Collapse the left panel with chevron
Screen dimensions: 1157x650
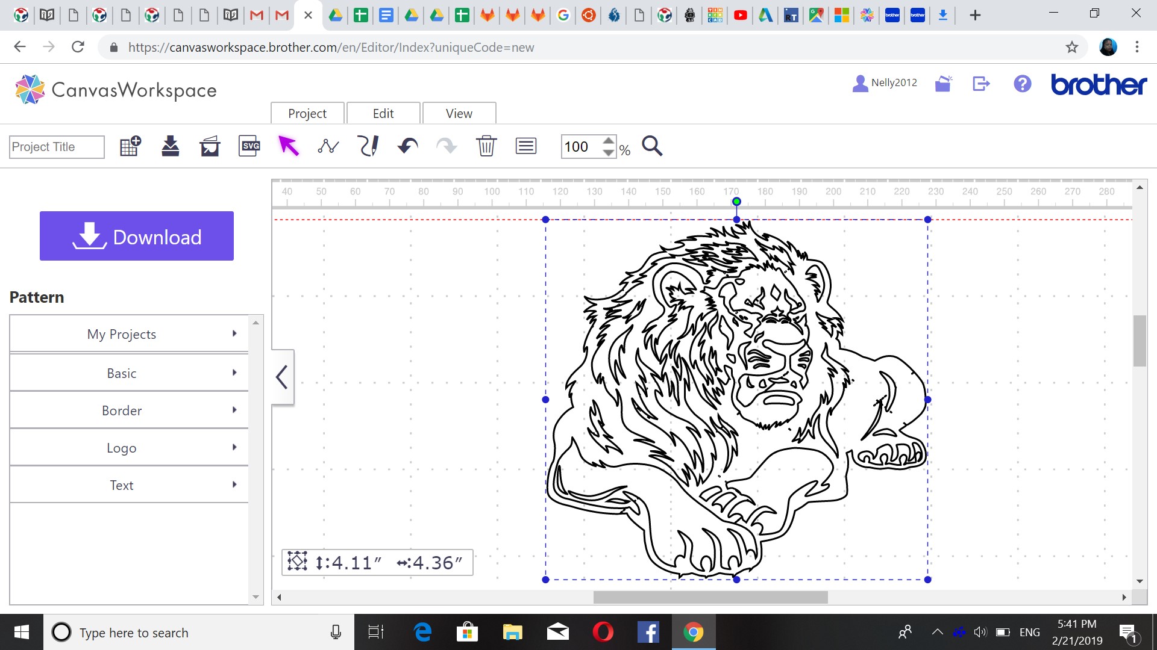282,377
